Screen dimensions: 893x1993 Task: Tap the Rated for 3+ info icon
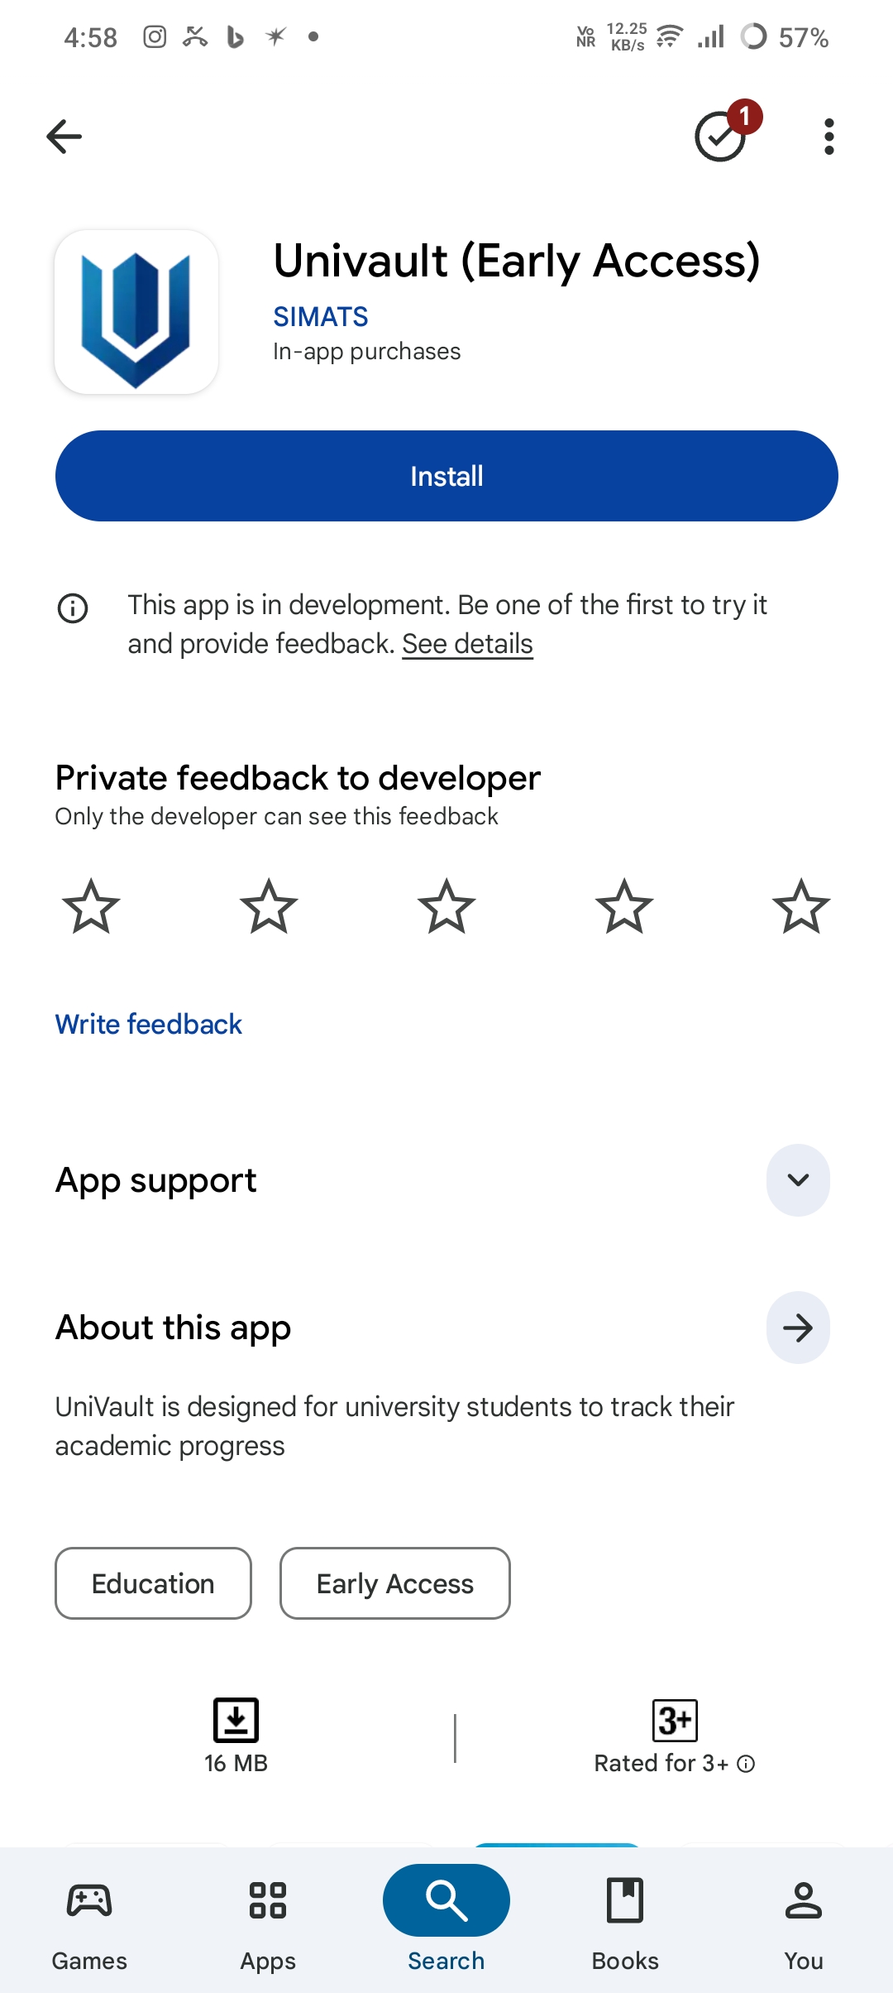(x=746, y=1764)
